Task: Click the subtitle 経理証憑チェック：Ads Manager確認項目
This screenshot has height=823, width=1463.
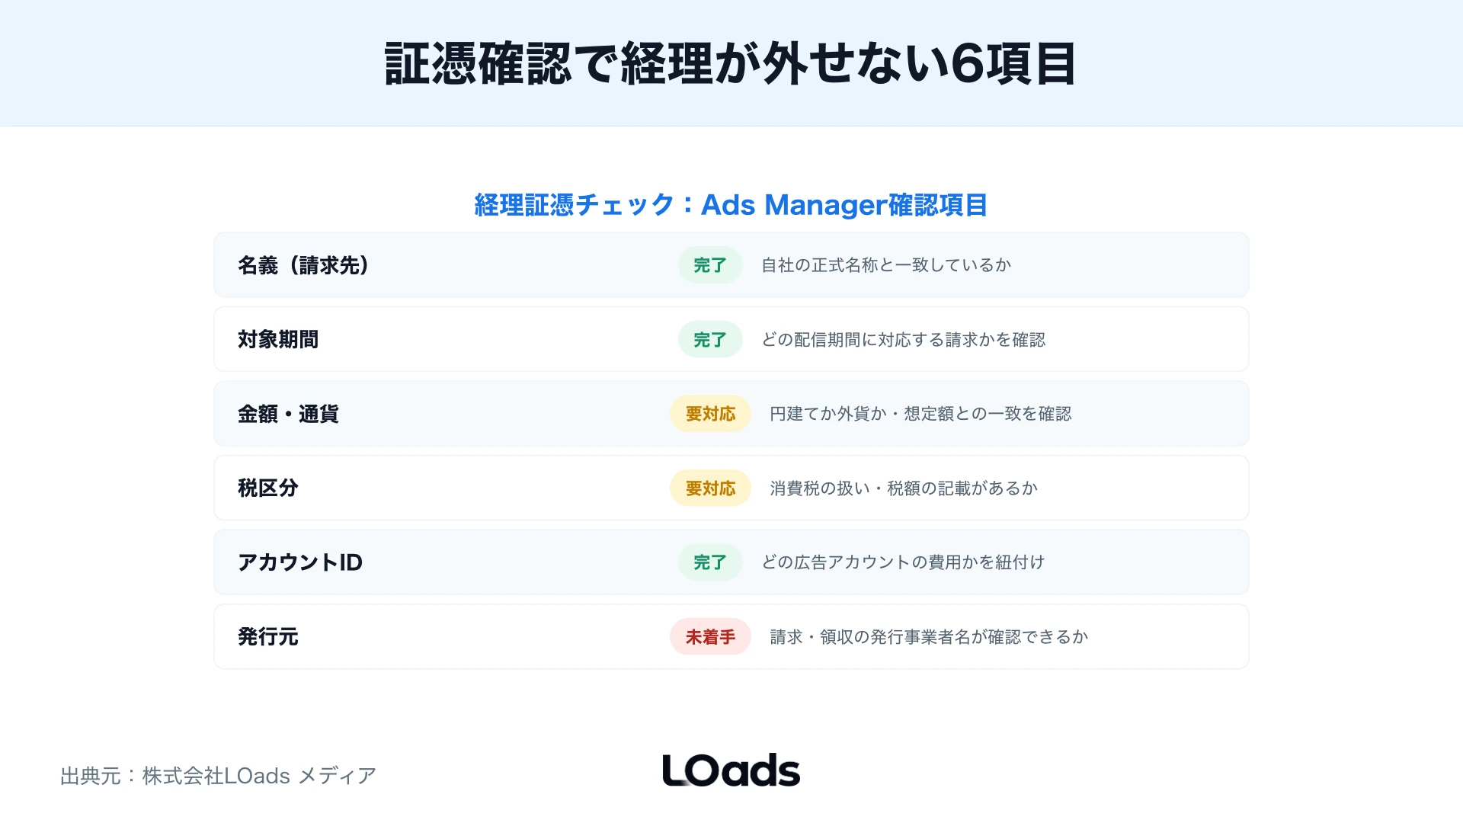Action: point(731,205)
